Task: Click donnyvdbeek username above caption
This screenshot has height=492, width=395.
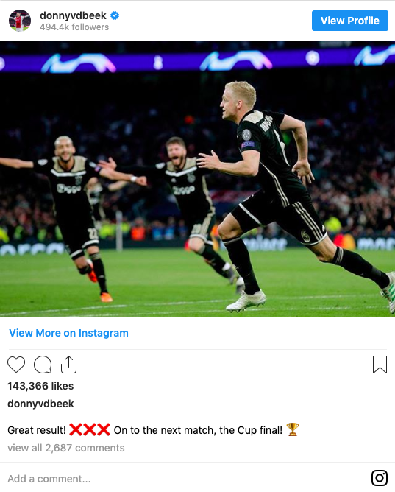Action: (x=40, y=404)
